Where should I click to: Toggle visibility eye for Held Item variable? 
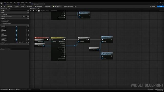pyautogui.click(x=28, y=42)
